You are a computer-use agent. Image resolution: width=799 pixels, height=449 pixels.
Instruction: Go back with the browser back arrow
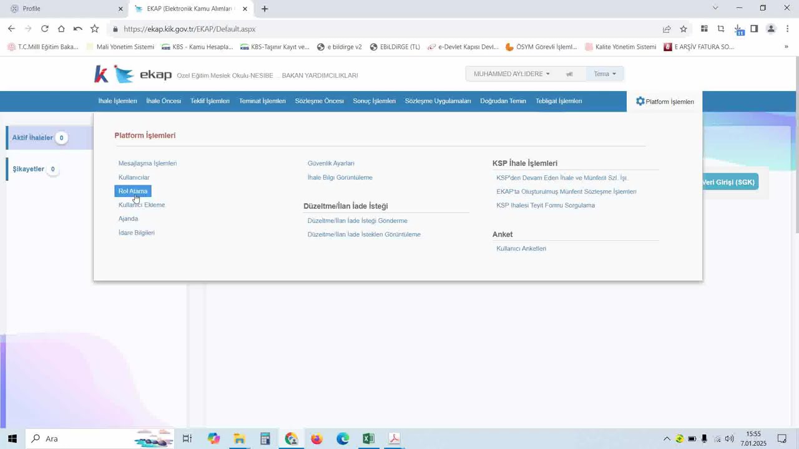point(11,29)
